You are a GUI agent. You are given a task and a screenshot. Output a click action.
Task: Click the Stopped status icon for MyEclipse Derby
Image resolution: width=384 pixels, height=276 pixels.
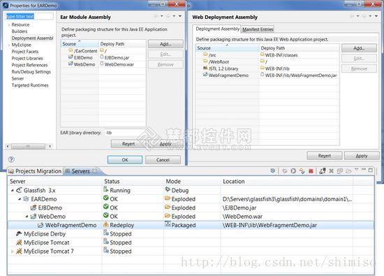tap(106, 233)
